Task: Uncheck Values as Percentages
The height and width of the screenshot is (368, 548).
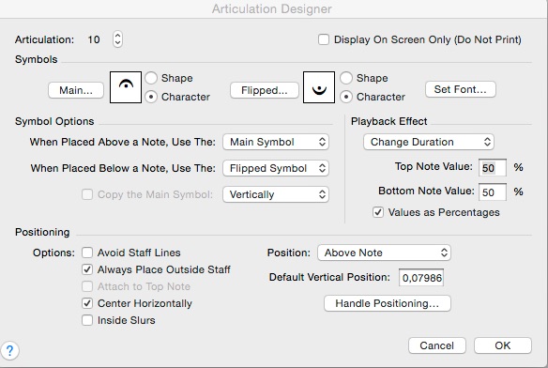Action: click(x=378, y=212)
